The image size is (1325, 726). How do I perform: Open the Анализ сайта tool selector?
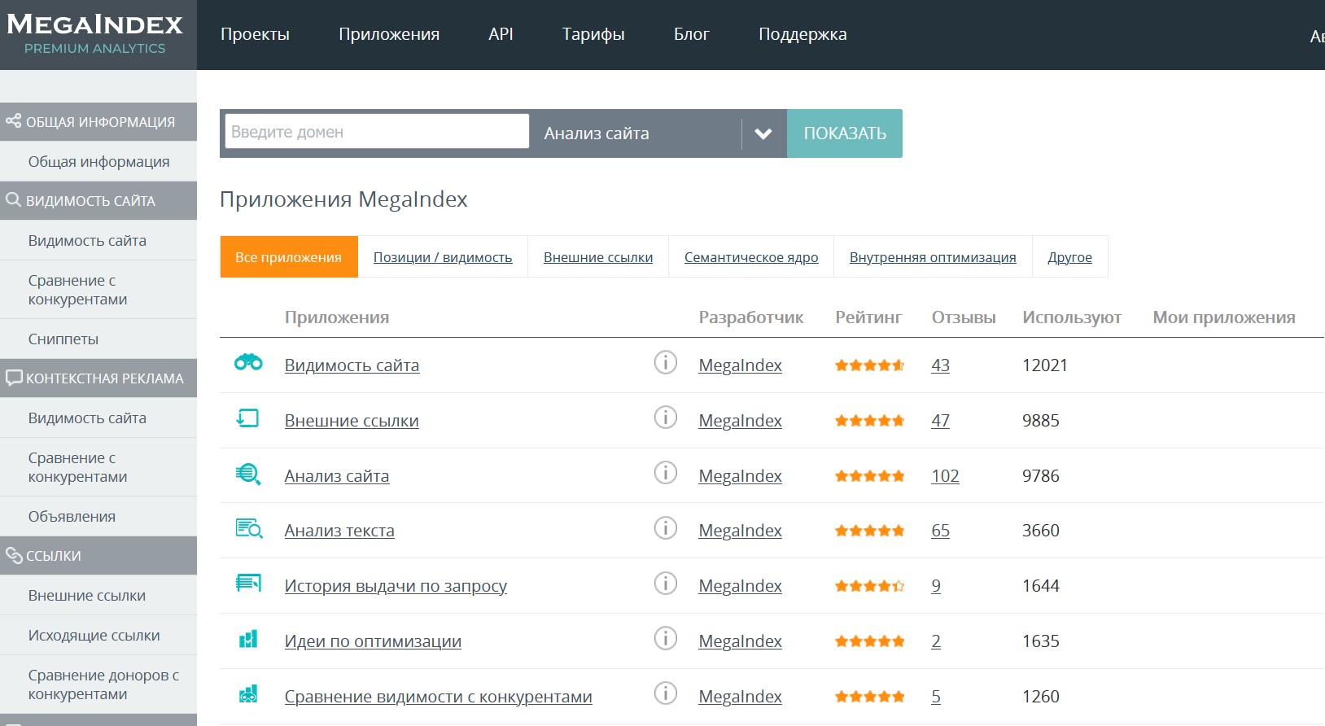coord(635,133)
